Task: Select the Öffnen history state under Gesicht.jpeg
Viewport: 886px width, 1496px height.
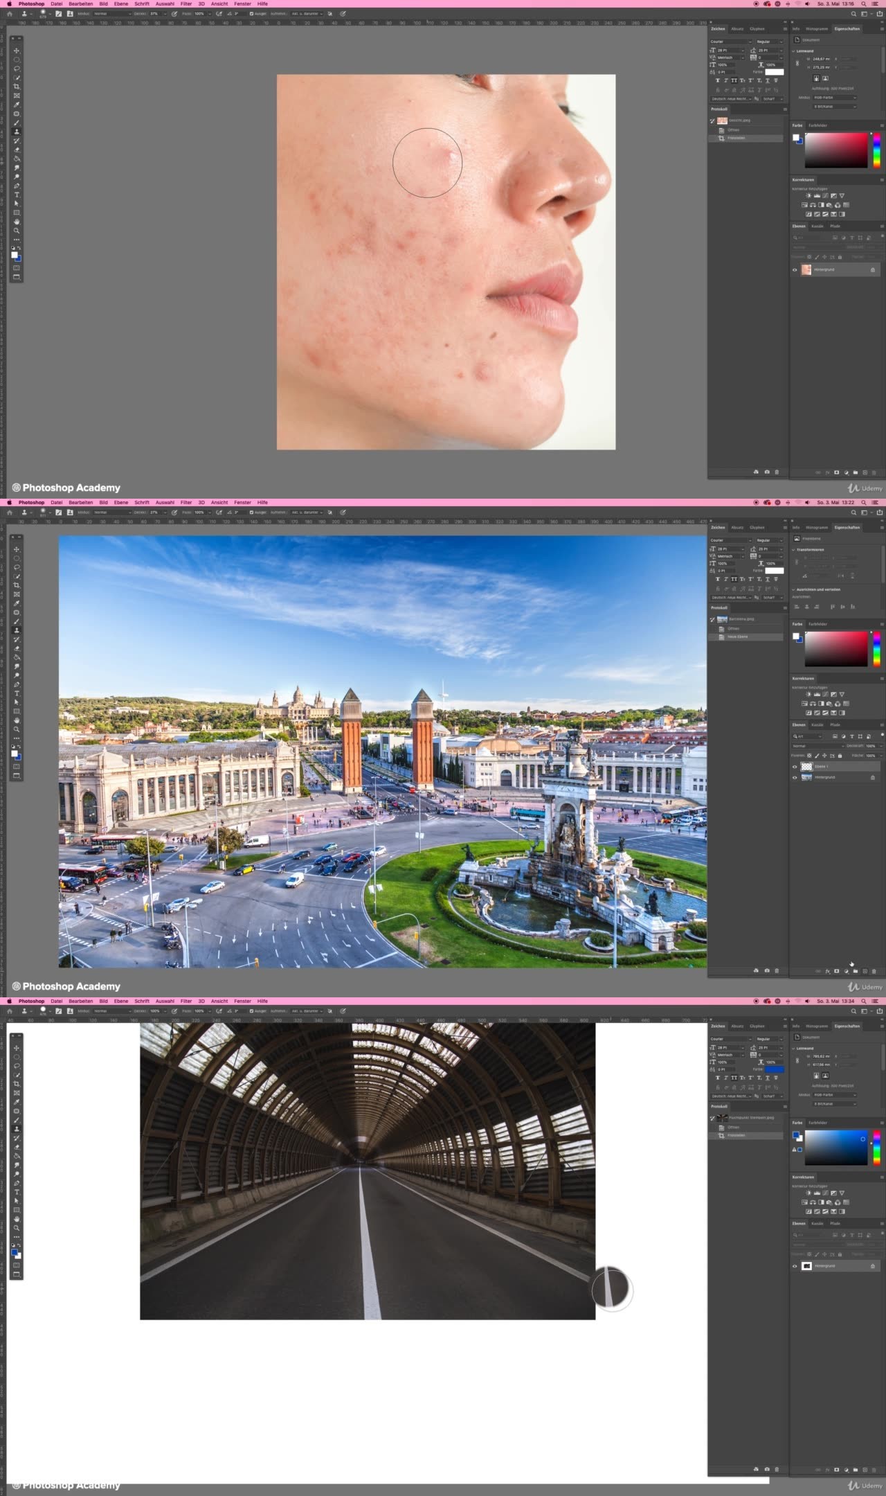Action: click(734, 130)
